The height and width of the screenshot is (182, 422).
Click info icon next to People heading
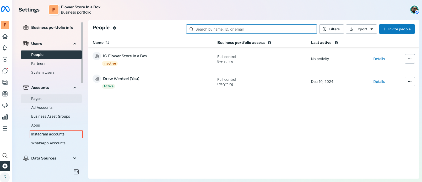pyautogui.click(x=115, y=28)
